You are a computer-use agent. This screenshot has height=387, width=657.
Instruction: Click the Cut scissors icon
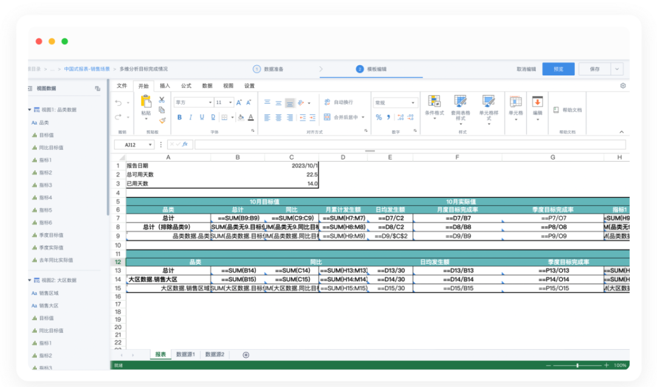162,100
